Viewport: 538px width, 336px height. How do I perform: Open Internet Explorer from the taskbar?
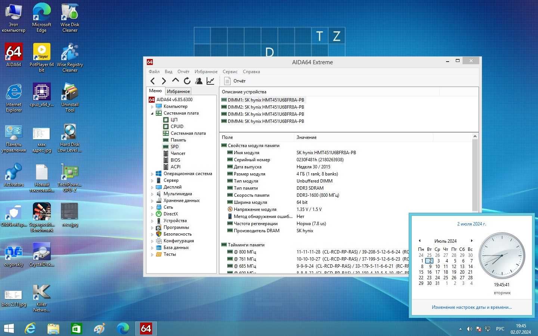pos(30,329)
